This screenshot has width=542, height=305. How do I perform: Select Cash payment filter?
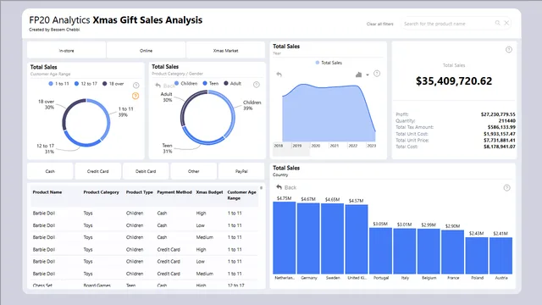pos(50,171)
